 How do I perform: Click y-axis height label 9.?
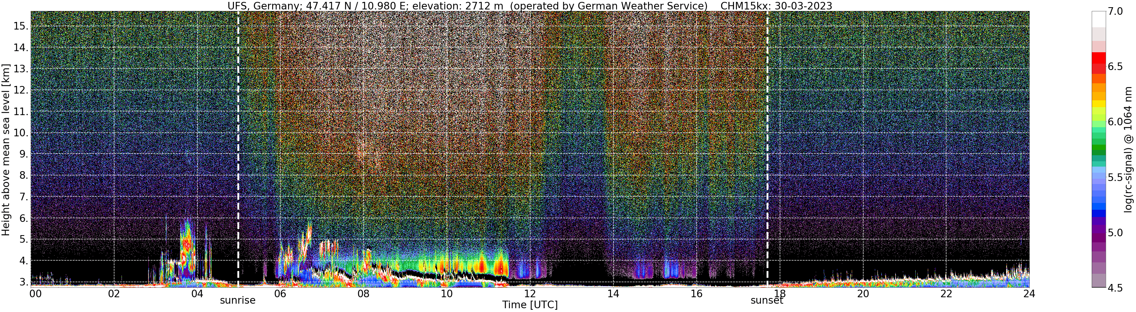coord(23,154)
